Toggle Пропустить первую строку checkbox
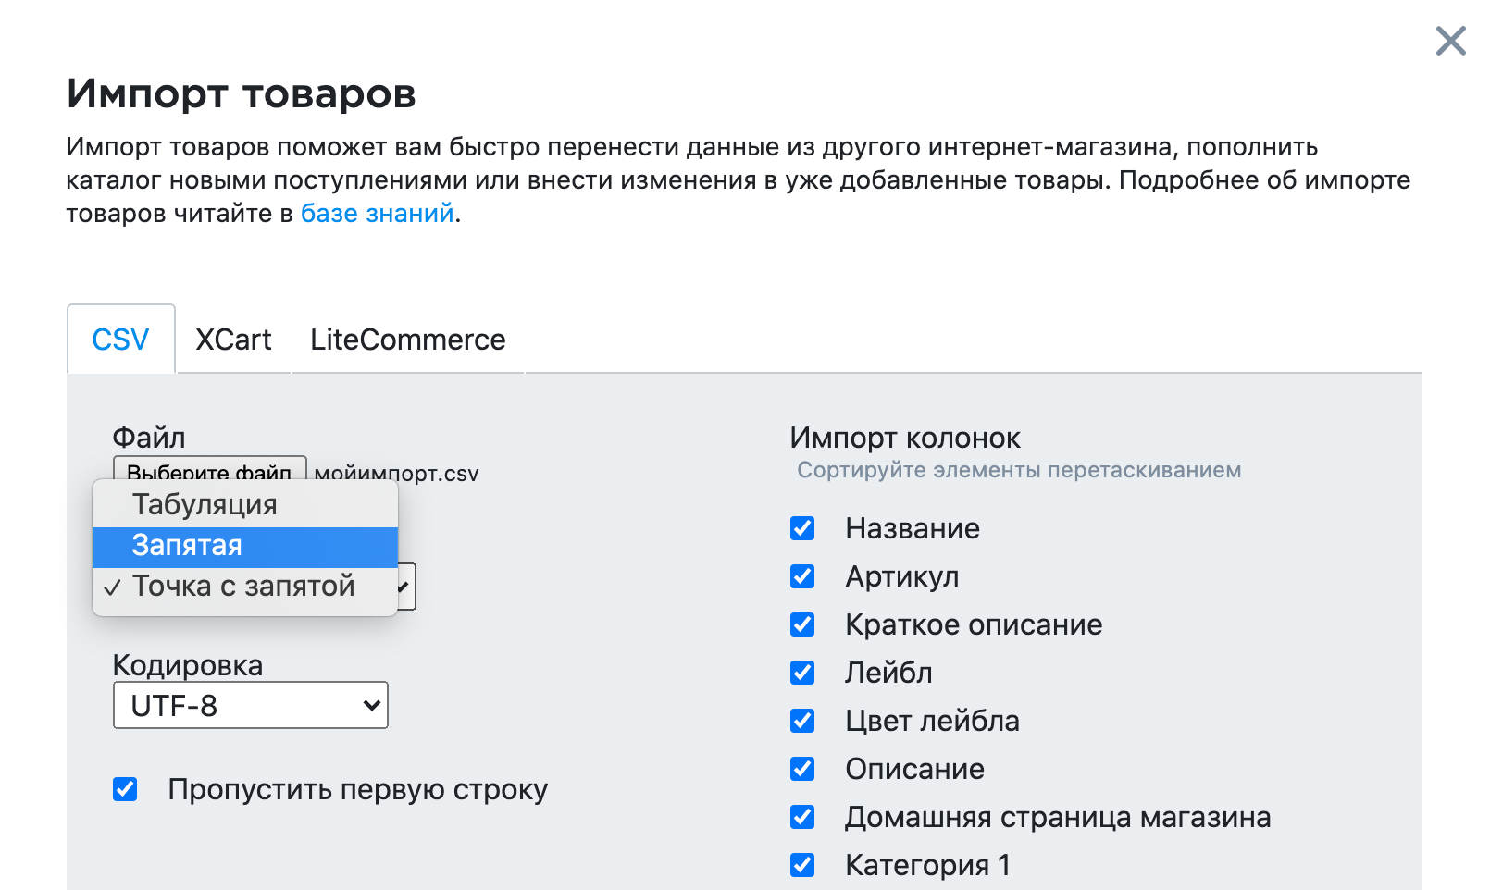1490x890 pixels. (125, 789)
